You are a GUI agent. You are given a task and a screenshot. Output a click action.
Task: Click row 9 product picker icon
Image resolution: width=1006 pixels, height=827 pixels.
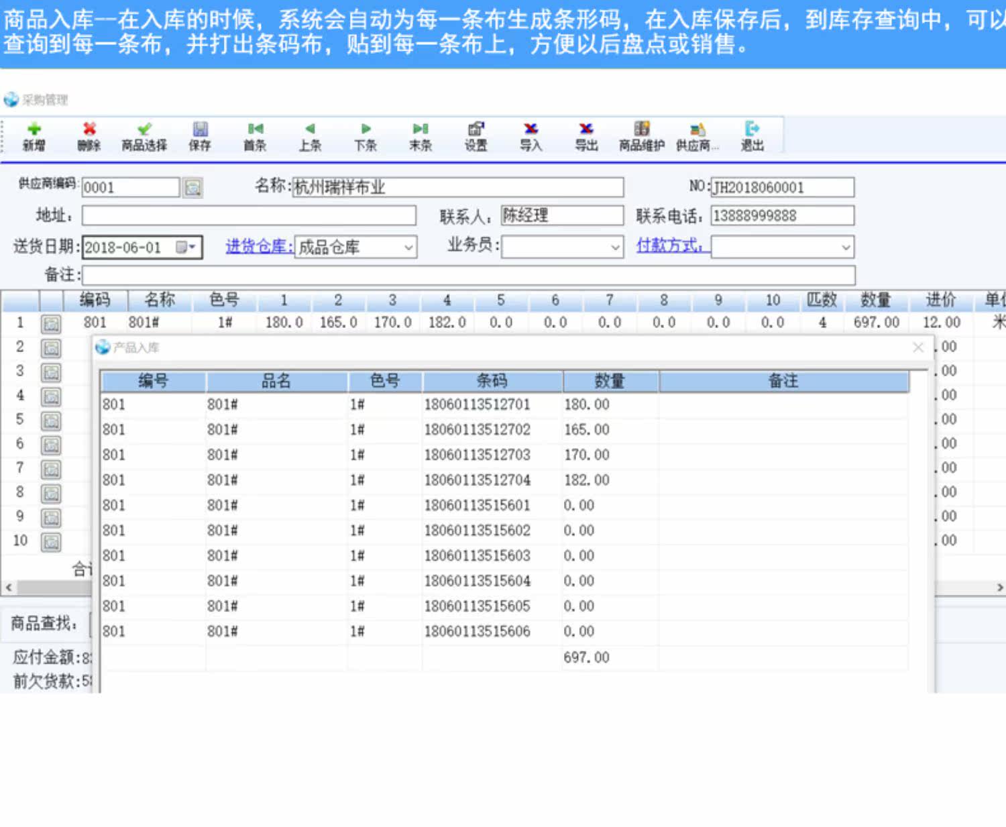(51, 517)
